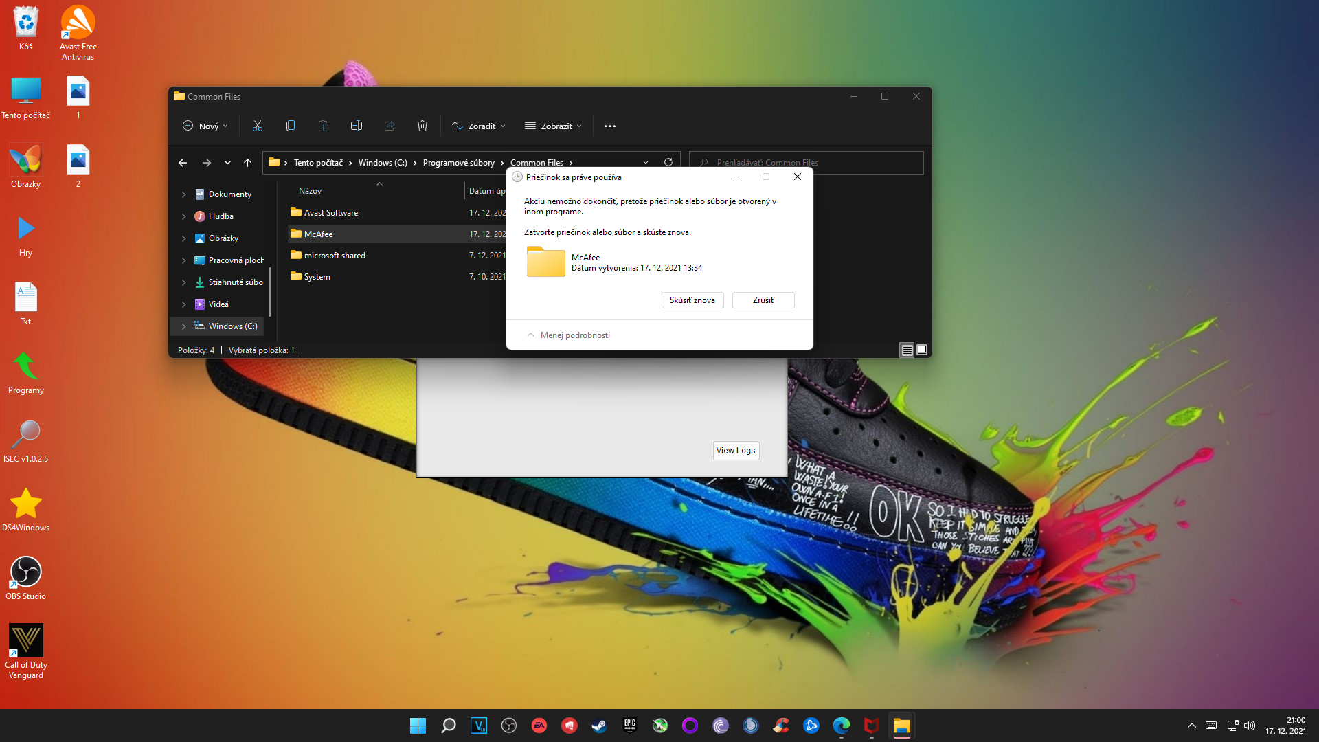Open the Nový menu

[x=205, y=126]
